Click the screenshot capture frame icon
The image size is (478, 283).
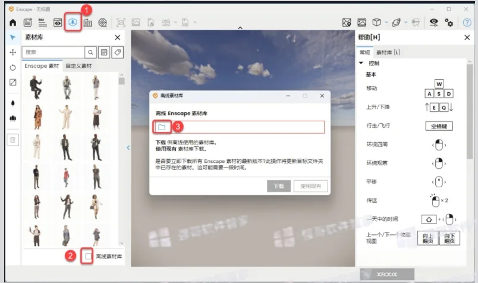click(121, 22)
